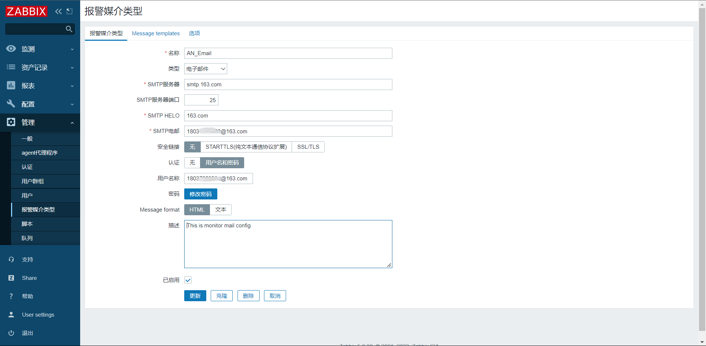The image size is (706, 346).
Task: Open 用户群组 menu item
Action: click(x=46, y=181)
